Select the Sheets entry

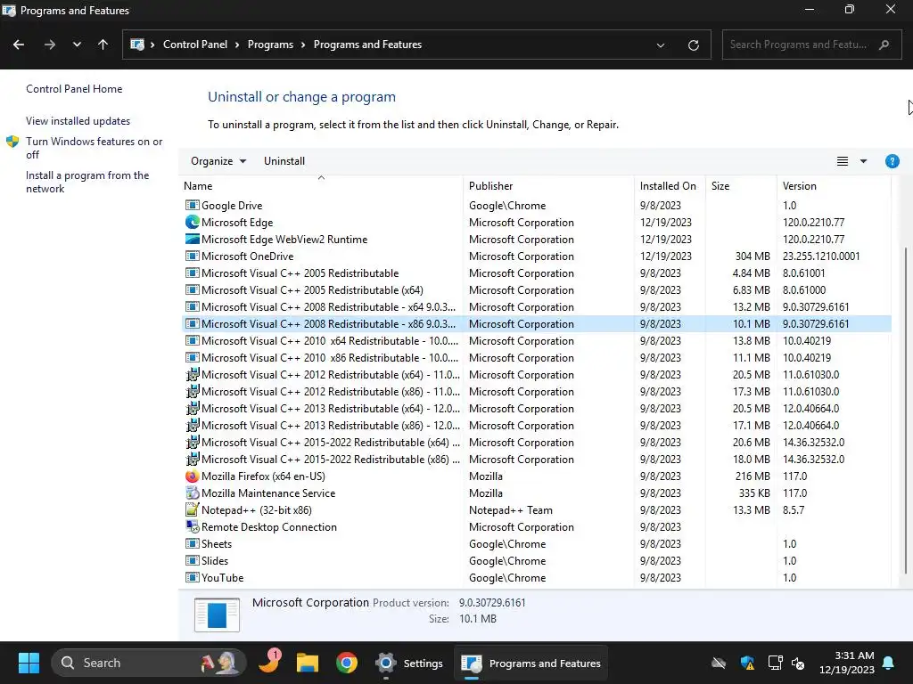tap(537, 543)
